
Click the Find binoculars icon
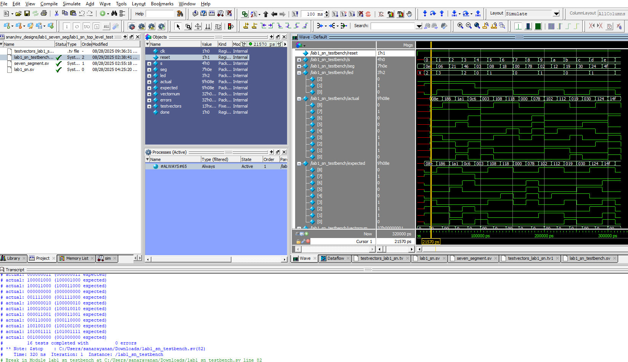pos(114,14)
